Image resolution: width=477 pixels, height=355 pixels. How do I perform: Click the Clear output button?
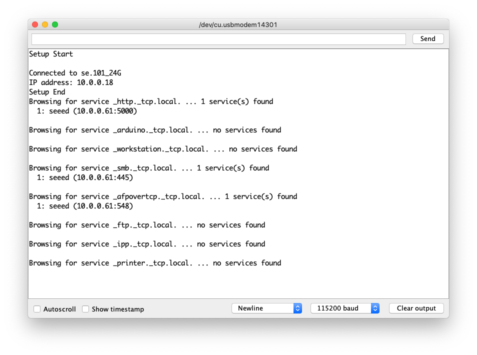pos(416,308)
